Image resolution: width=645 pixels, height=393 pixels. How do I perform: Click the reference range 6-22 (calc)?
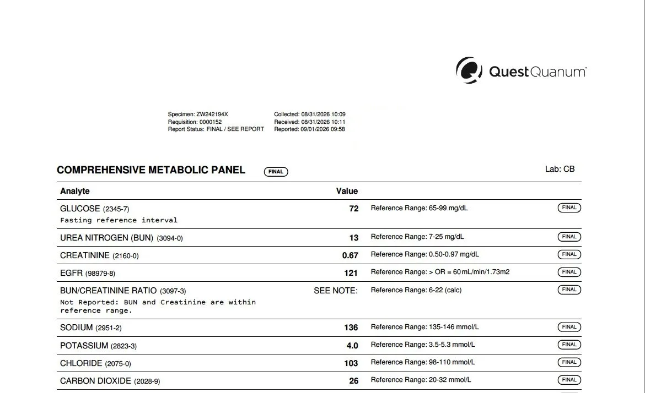point(416,290)
